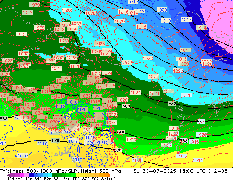Image resolution: width=233 pixels, height=180 pixels.
Task: Click the '510' legend value
Action: tap(38, 179)
